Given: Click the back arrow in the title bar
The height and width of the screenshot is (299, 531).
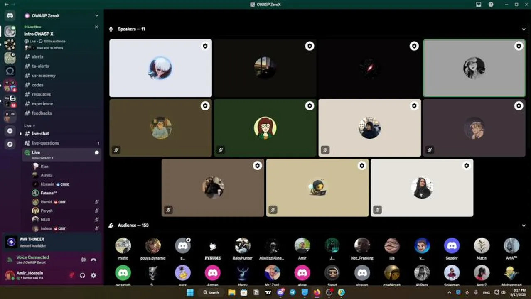Looking at the screenshot, I should (x=6, y=4).
